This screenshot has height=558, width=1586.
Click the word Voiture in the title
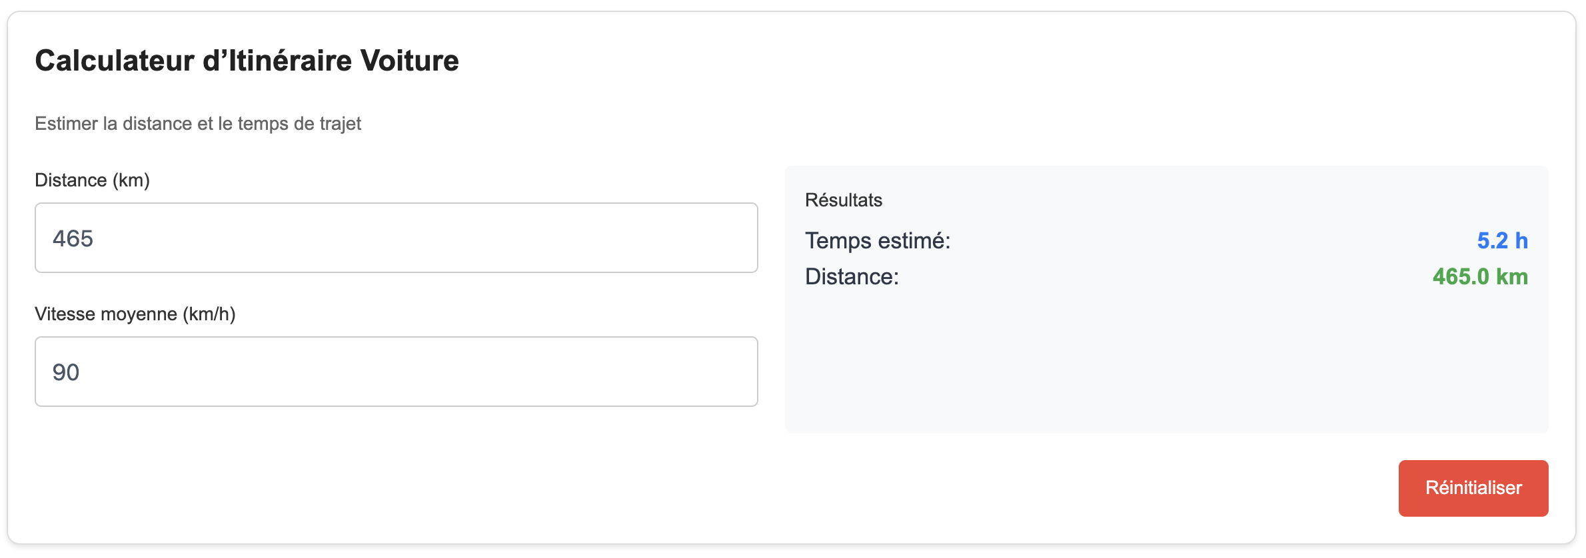point(409,61)
